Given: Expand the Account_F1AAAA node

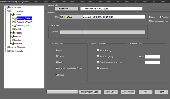Looking at the screenshot, I should [x=13, y=18].
